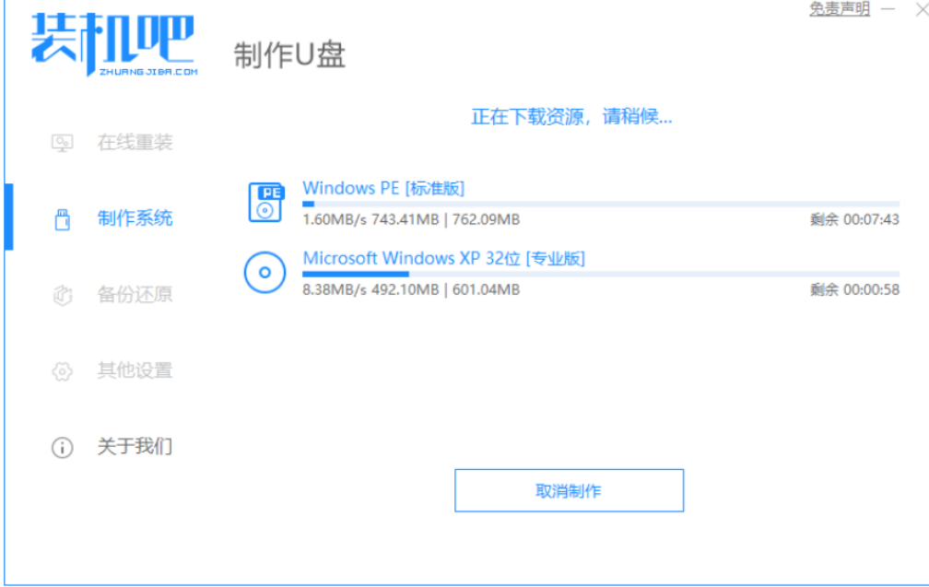Click the Windows PE [标准版] title
This screenshot has width=929, height=587.
[383, 188]
